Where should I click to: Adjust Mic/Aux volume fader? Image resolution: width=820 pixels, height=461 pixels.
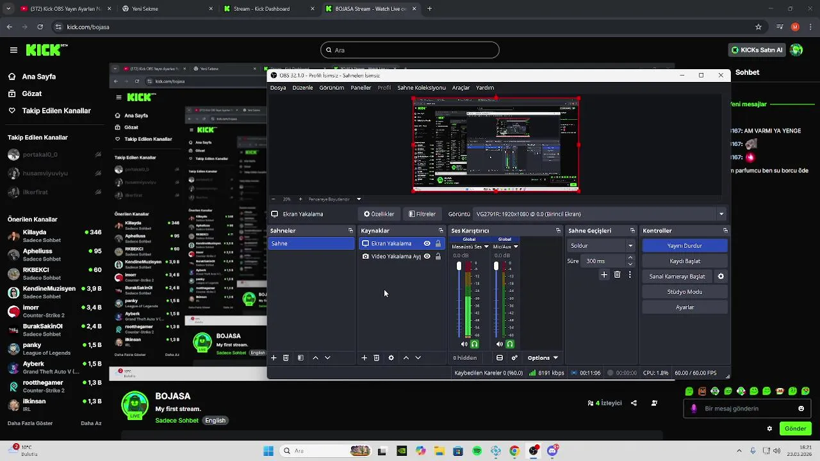[496, 266]
